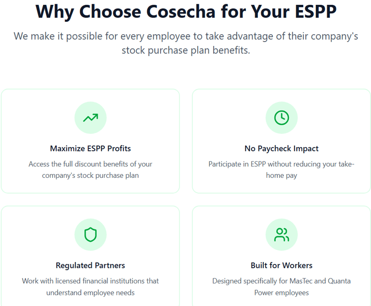371x306 pixels.
Task: Click the words company's stock purchase plan
Action: point(90,175)
